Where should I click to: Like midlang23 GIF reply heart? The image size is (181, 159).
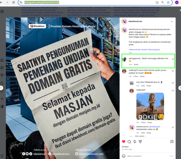pyautogui.click(x=173, y=91)
